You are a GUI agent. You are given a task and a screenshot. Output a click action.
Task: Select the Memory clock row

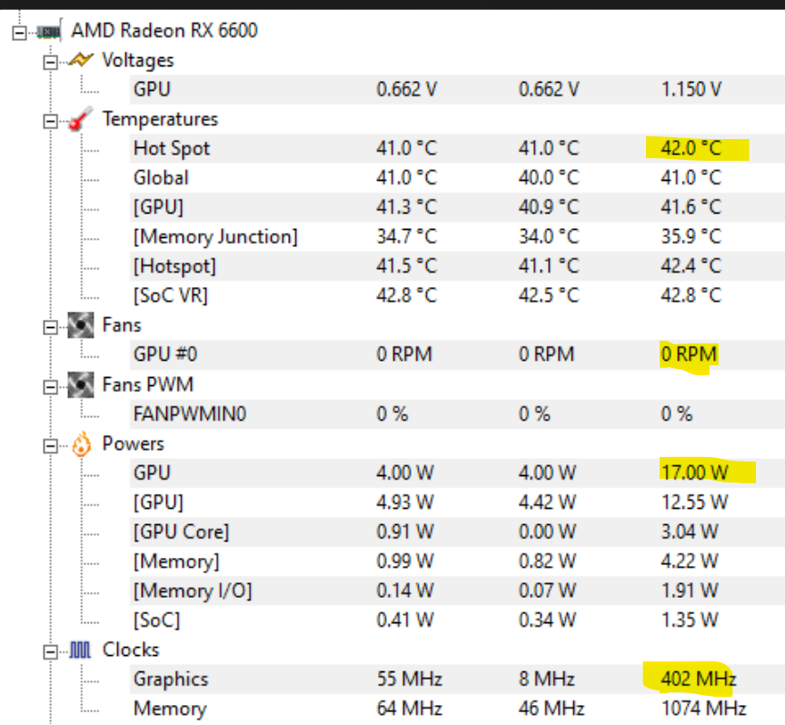(457, 709)
